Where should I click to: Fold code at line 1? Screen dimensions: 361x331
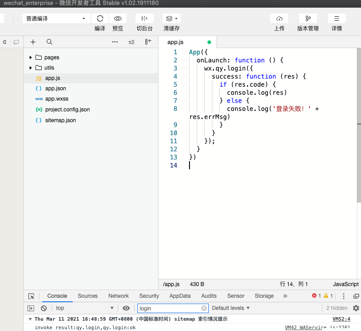click(x=184, y=52)
